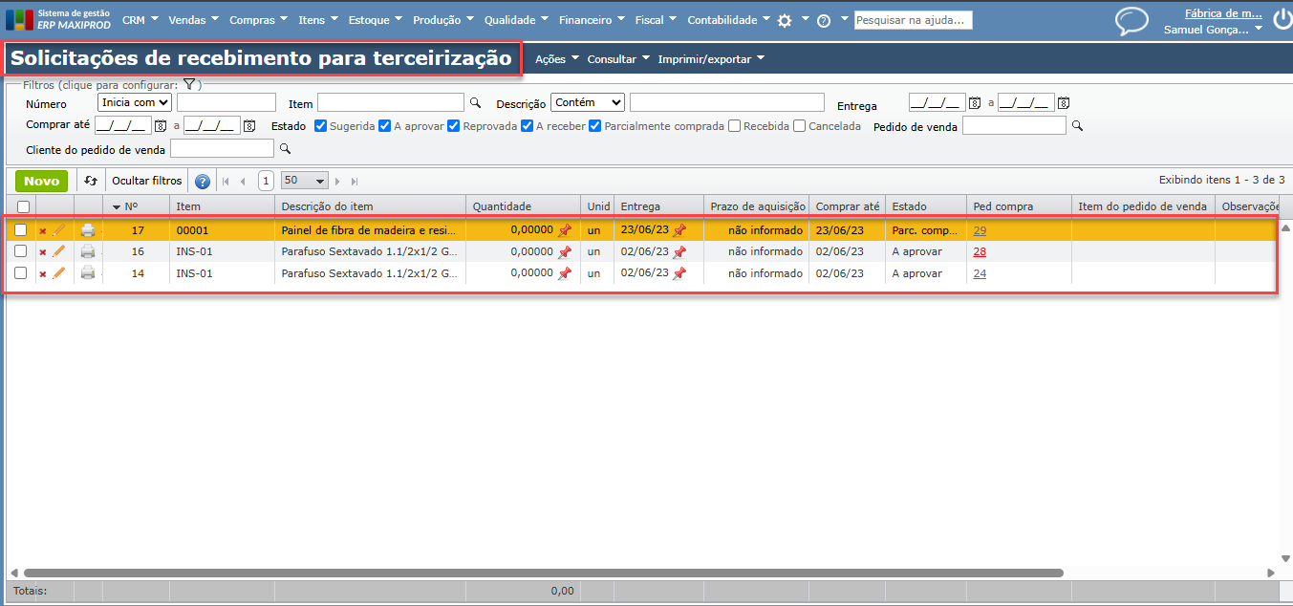1293x606 pixels.
Task: Click the Entrega pin in row 16
Action: point(679,252)
